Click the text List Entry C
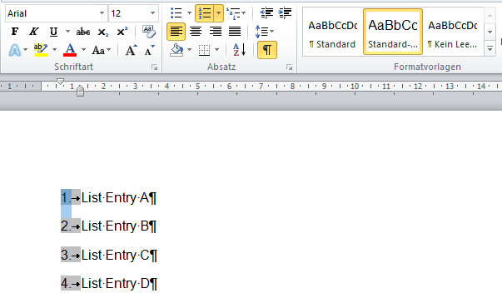502x303 pixels. tap(115, 255)
